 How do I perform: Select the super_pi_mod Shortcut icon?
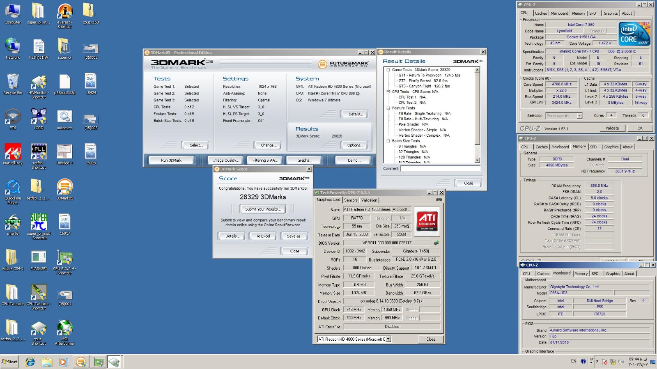39,227
